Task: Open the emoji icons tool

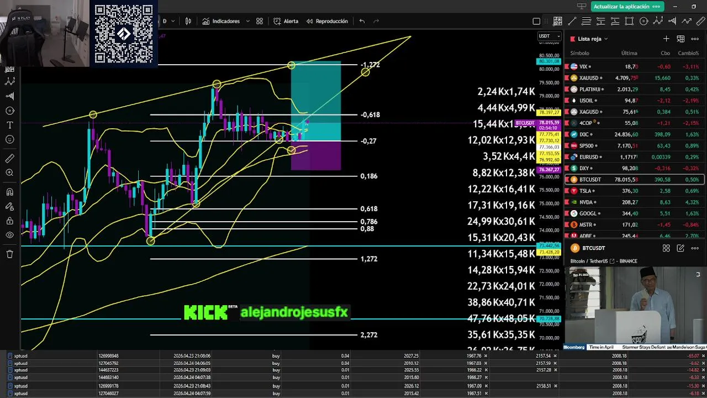Action: coord(9,140)
